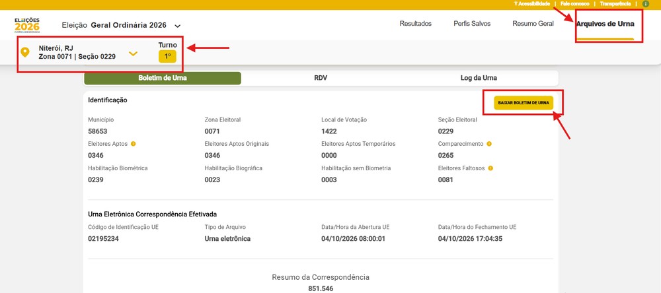
Task: Click Eleitores Aptos Temporários value 0000
Action: click(x=329, y=155)
